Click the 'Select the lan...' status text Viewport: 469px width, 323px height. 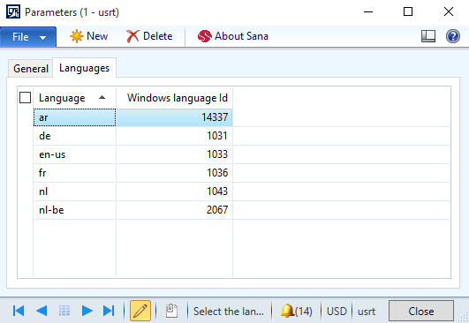[x=229, y=312]
